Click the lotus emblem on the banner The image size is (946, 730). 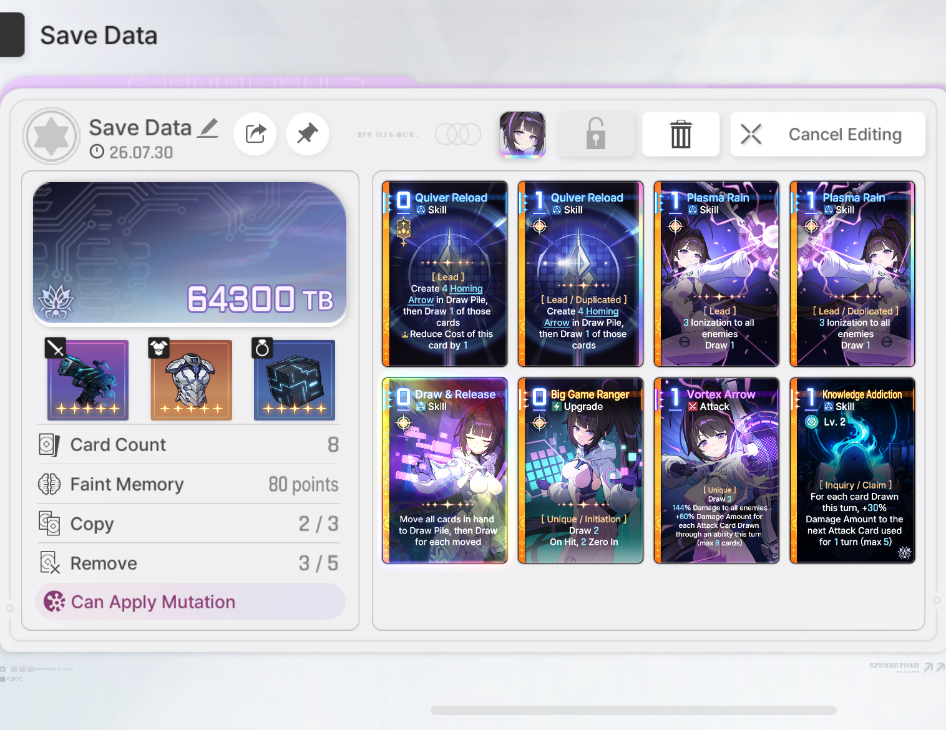tap(56, 301)
